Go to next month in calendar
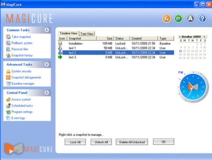The image size is (212, 160). click(x=204, y=37)
